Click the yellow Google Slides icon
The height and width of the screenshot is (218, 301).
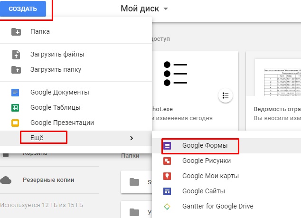tap(15, 123)
